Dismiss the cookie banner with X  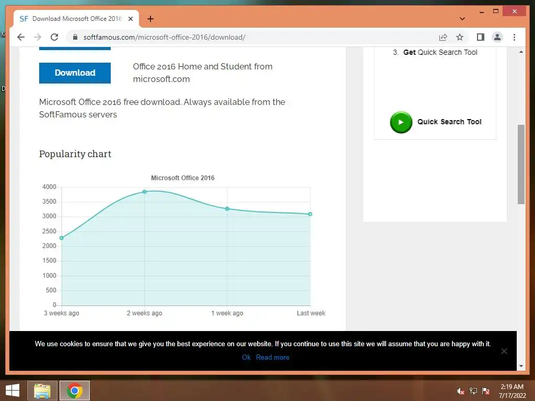(504, 351)
